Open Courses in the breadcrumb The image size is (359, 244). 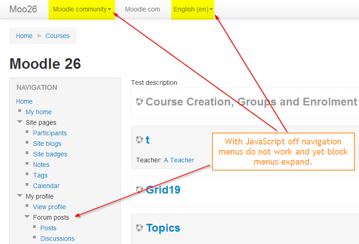pos(57,36)
